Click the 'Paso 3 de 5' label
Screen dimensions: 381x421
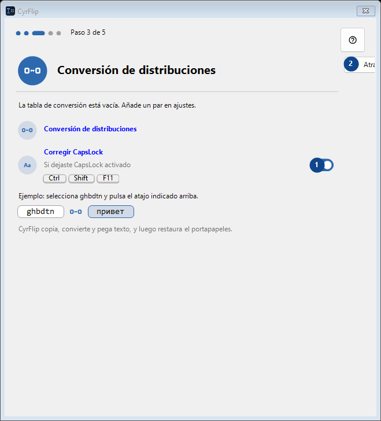pyautogui.click(x=88, y=32)
